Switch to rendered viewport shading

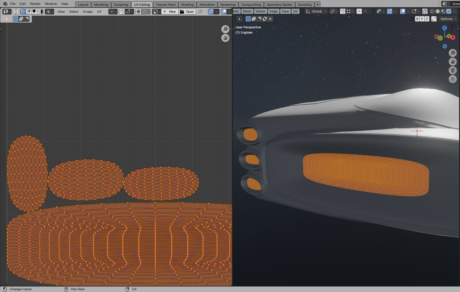(x=449, y=11)
